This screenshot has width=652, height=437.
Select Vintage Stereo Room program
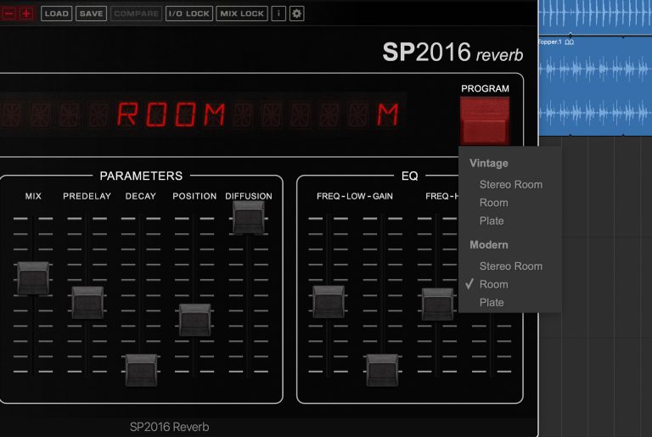510,184
